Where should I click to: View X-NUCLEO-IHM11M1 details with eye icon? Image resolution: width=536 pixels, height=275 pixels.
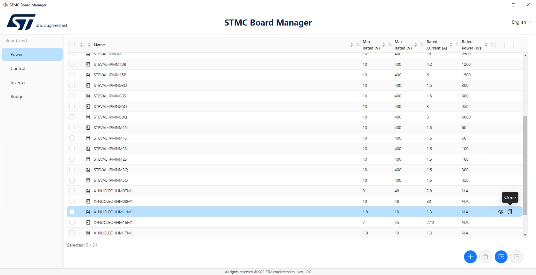click(501, 212)
